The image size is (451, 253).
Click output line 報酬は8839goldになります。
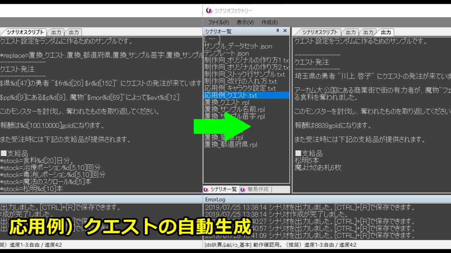click(x=333, y=125)
